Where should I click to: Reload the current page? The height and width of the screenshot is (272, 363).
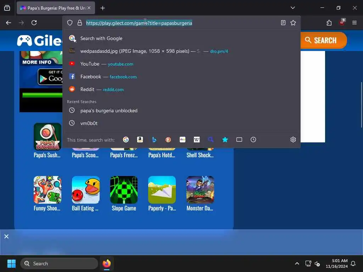click(34, 23)
